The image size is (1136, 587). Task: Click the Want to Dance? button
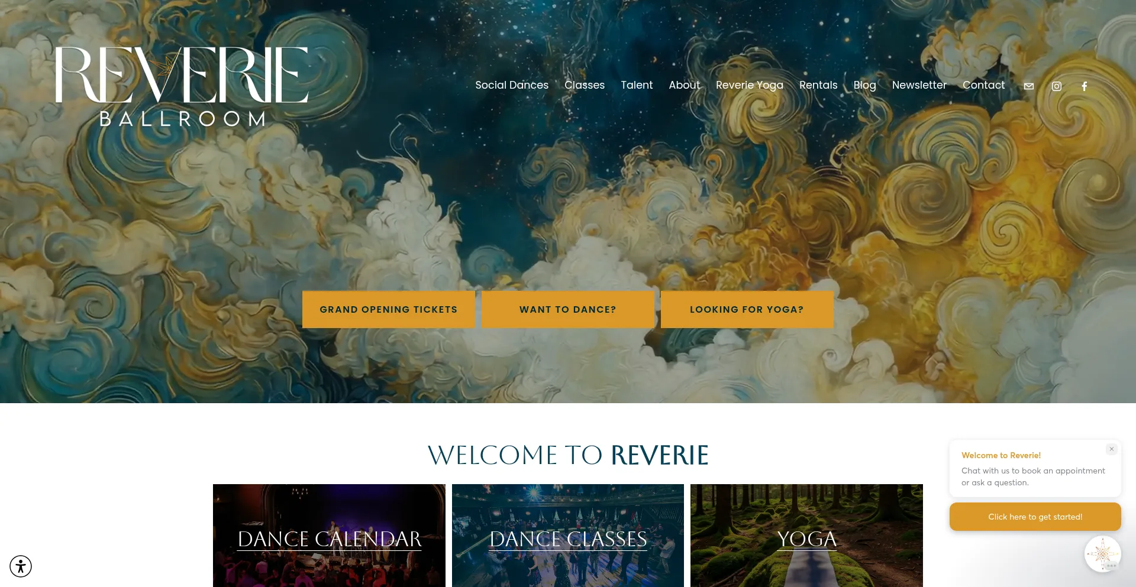coord(568,309)
